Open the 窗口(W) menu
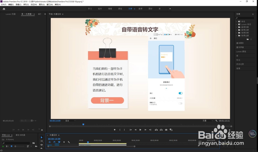Screen dimensions: 258x152 point(50,4)
